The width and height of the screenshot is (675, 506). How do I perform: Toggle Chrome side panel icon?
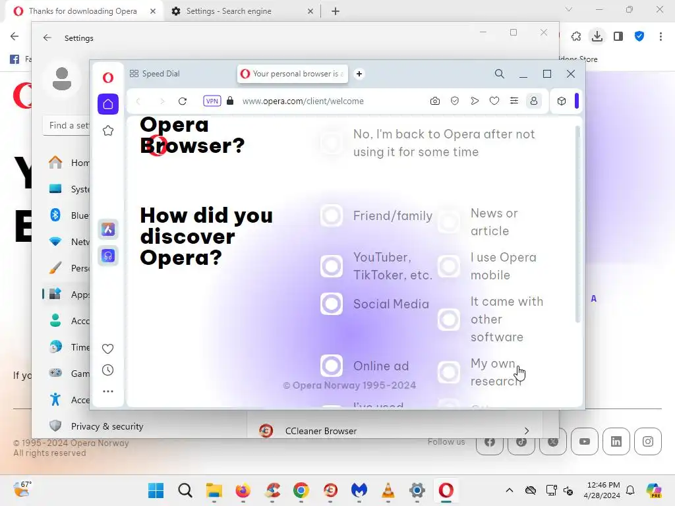[x=618, y=37]
